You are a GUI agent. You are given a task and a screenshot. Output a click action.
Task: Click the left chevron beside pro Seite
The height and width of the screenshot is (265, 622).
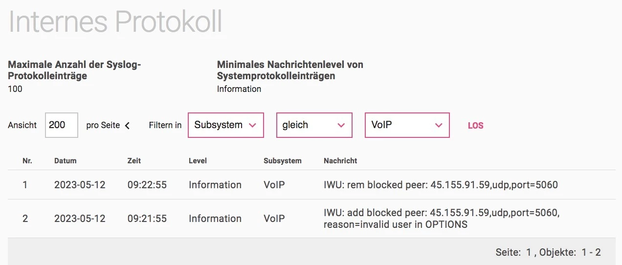(x=127, y=126)
